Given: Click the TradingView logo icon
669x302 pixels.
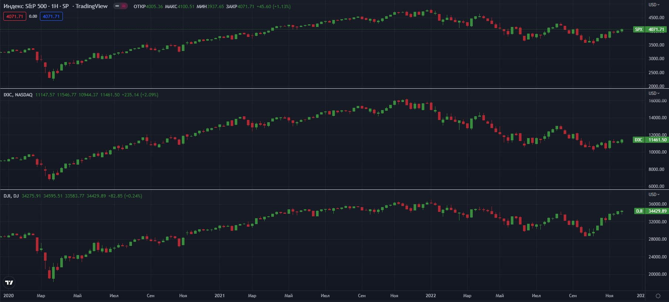Looking at the screenshot, I should (9, 282).
